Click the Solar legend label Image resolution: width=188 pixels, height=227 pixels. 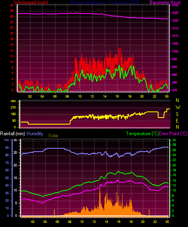(53, 136)
